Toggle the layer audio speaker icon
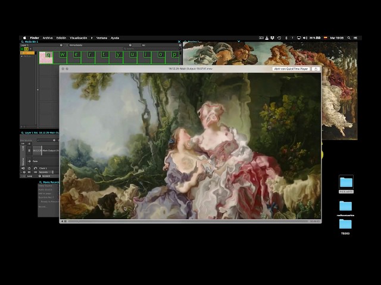381x285 pixels. (23, 168)
